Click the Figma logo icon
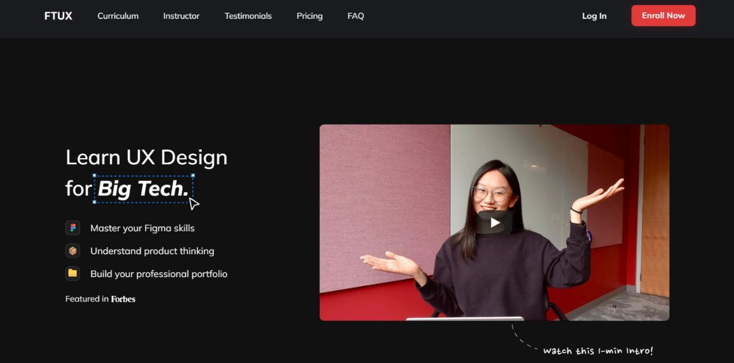This screenshot has width=734, height=363. pyautogui.click(x=72, y=227)
